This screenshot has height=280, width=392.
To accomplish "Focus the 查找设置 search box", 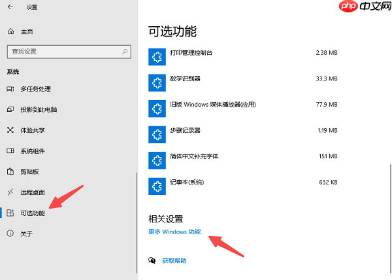I will (x=69, y=52).
